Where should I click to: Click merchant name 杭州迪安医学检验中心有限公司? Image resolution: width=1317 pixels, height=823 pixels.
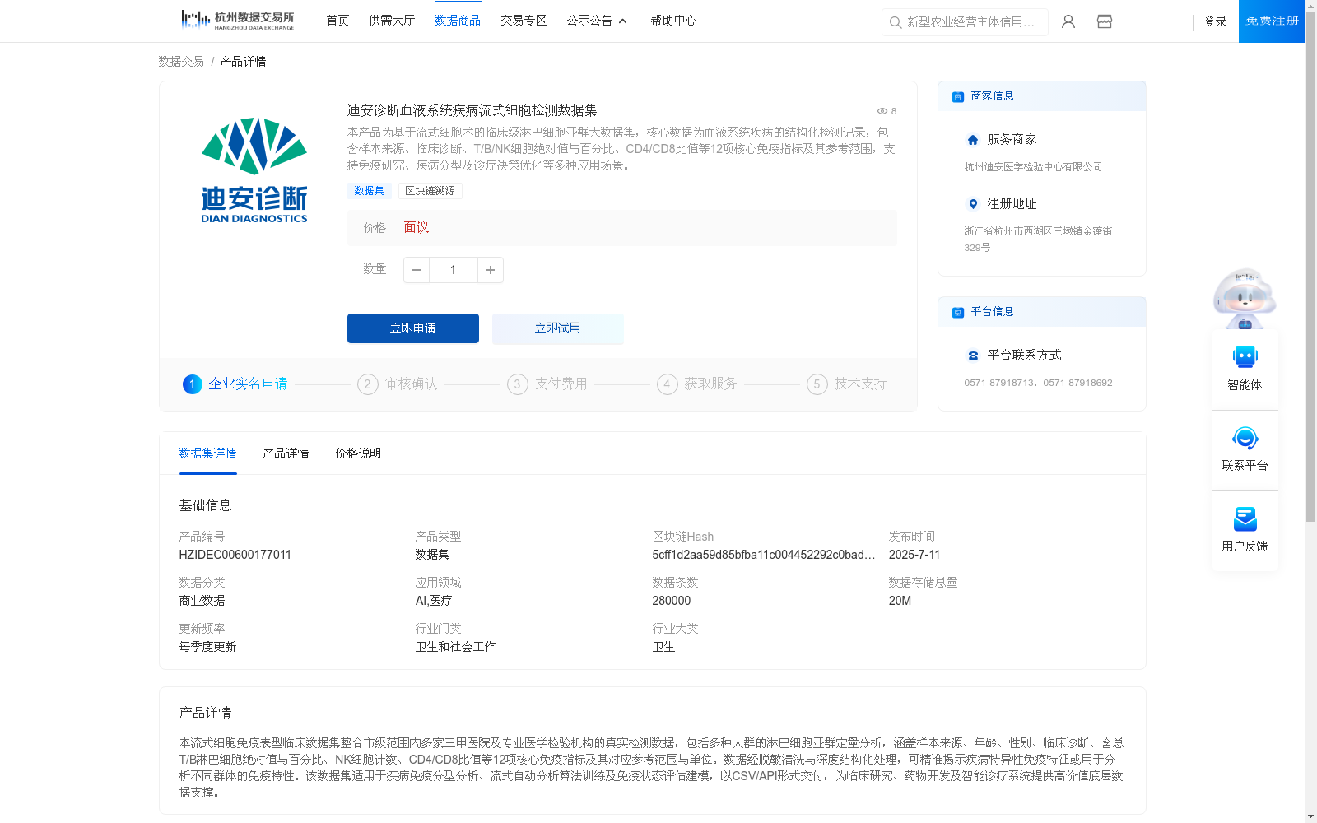[x=1033, y=167]
